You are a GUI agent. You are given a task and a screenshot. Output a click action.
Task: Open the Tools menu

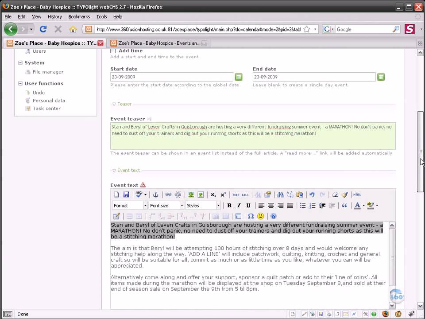102,16
